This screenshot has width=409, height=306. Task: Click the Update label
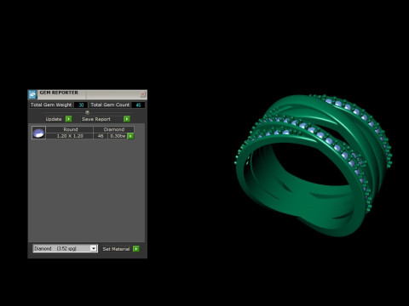coord(54,119)
